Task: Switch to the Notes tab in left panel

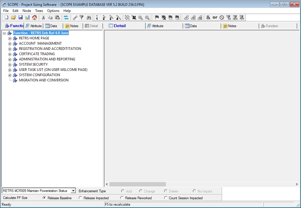Action: coord(72,26)
